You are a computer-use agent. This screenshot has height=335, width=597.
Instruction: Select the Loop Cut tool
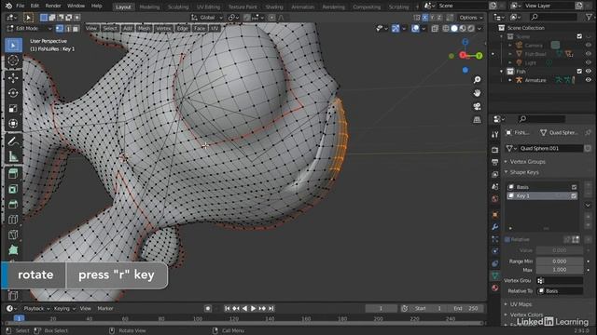13,220
